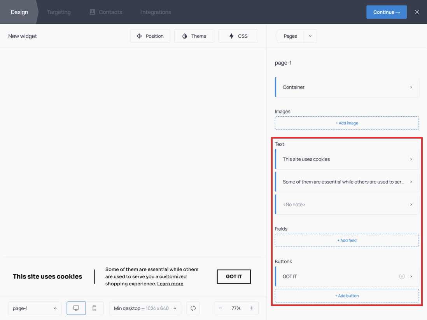Refresh the widget preview
Image resolution: width=427 pixels, height=320 pixels.
193,308
